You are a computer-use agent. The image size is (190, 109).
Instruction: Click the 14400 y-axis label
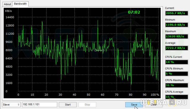[10, 17]
